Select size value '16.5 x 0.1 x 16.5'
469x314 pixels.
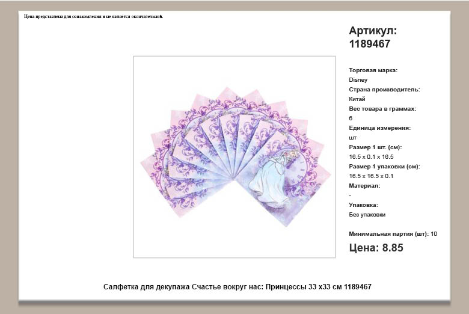point(371,157)
